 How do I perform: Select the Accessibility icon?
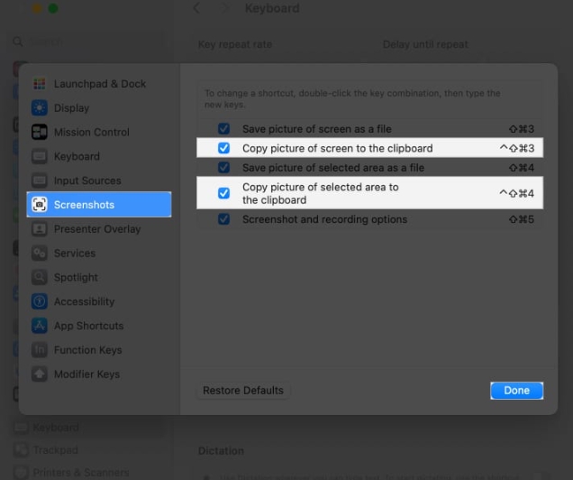click(x=40, y=302)
